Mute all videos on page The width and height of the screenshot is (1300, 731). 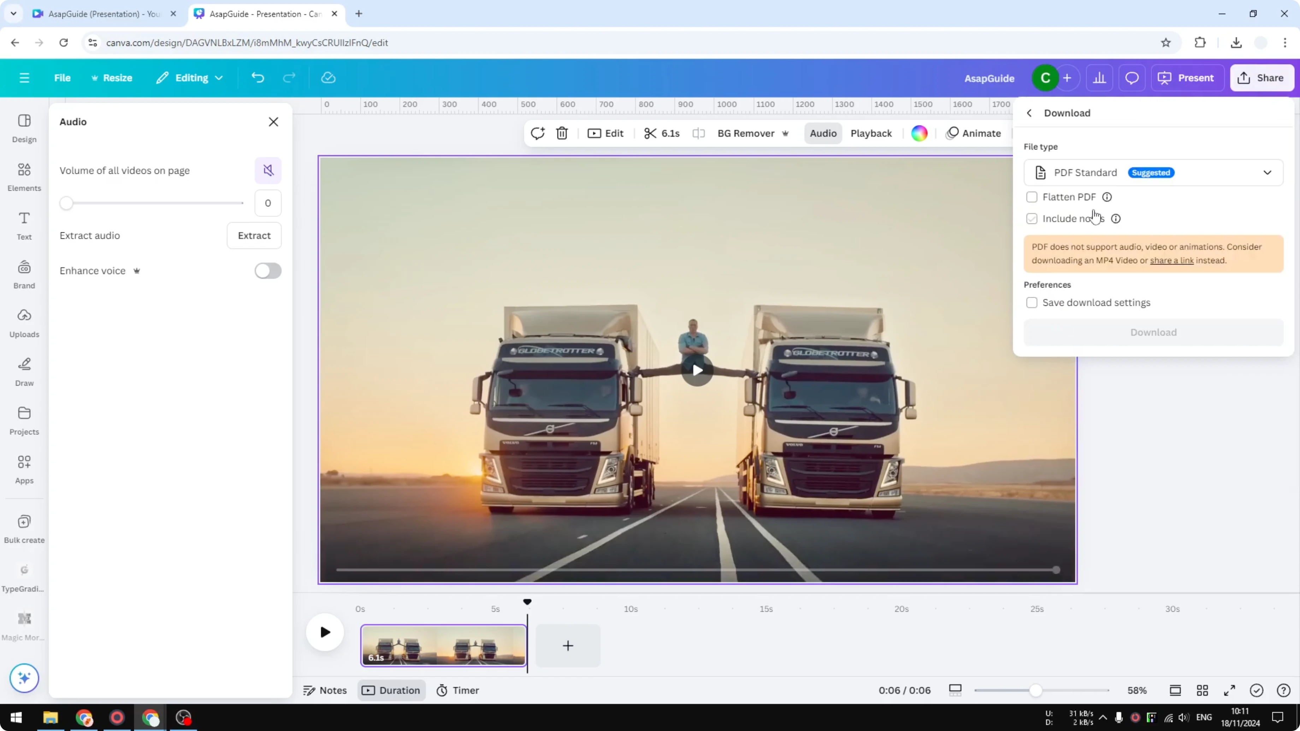pos(268,171)
